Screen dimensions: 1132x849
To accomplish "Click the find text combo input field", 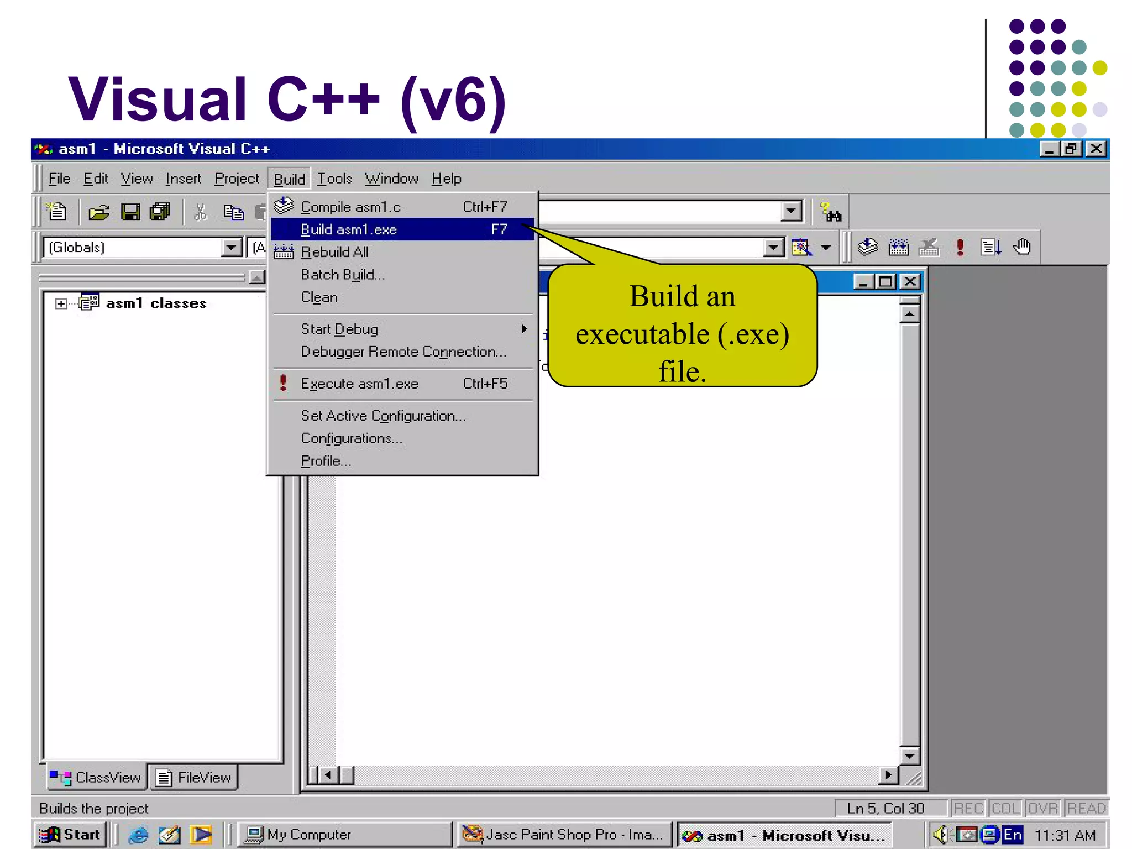I will pyautogui.click(x=658, y=211).
